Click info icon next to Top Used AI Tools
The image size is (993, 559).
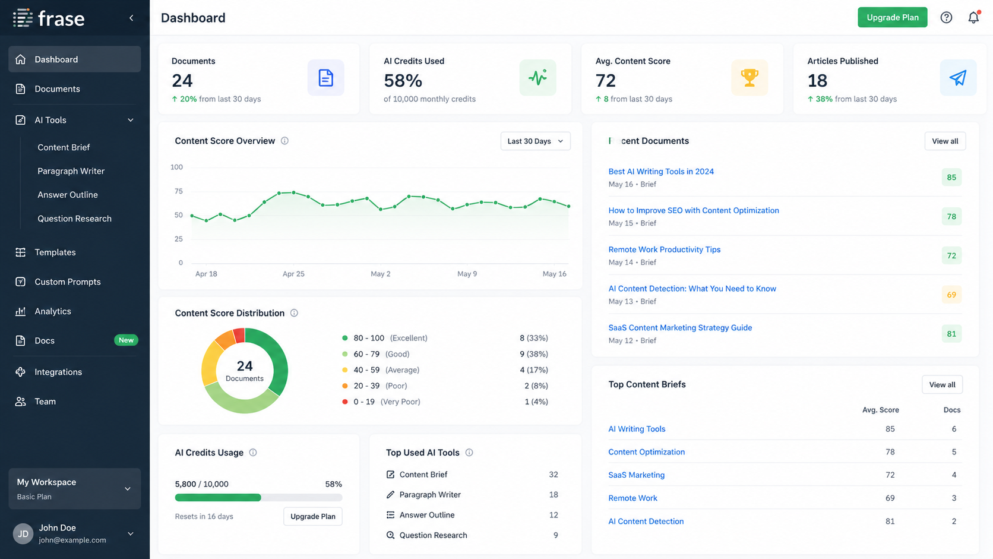coord(469,453)
